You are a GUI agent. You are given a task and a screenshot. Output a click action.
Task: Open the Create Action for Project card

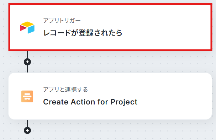point(110,96)
